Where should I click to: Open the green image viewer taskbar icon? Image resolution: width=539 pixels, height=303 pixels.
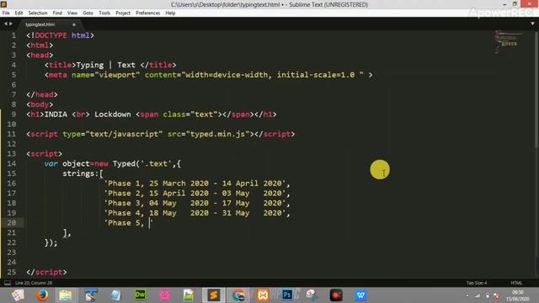pyautogui.click(x=189, y=295)
